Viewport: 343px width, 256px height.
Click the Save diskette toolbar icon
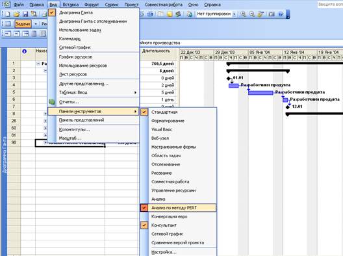pos(25,14)
